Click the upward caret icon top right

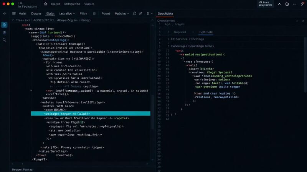pos(279,4)
